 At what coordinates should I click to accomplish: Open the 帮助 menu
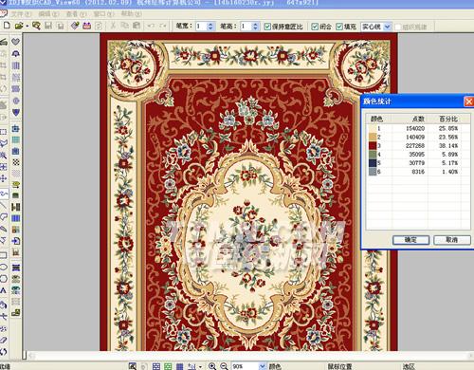pyautogui.click(x=131, y=14)
